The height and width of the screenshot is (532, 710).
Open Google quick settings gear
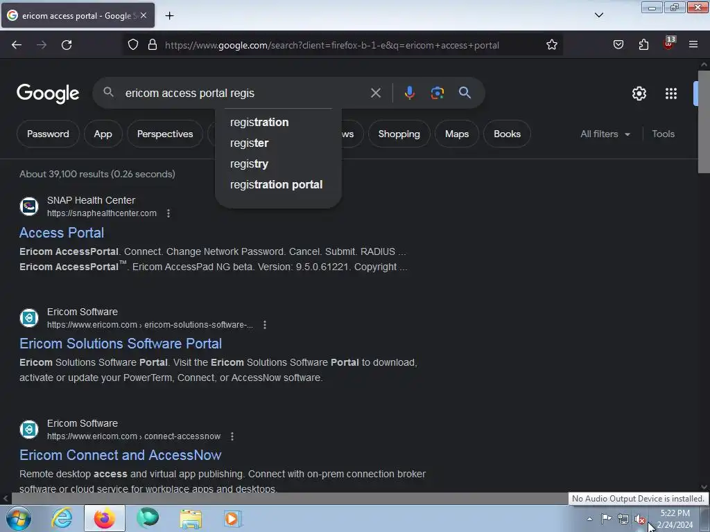click(x=639, y=94)
